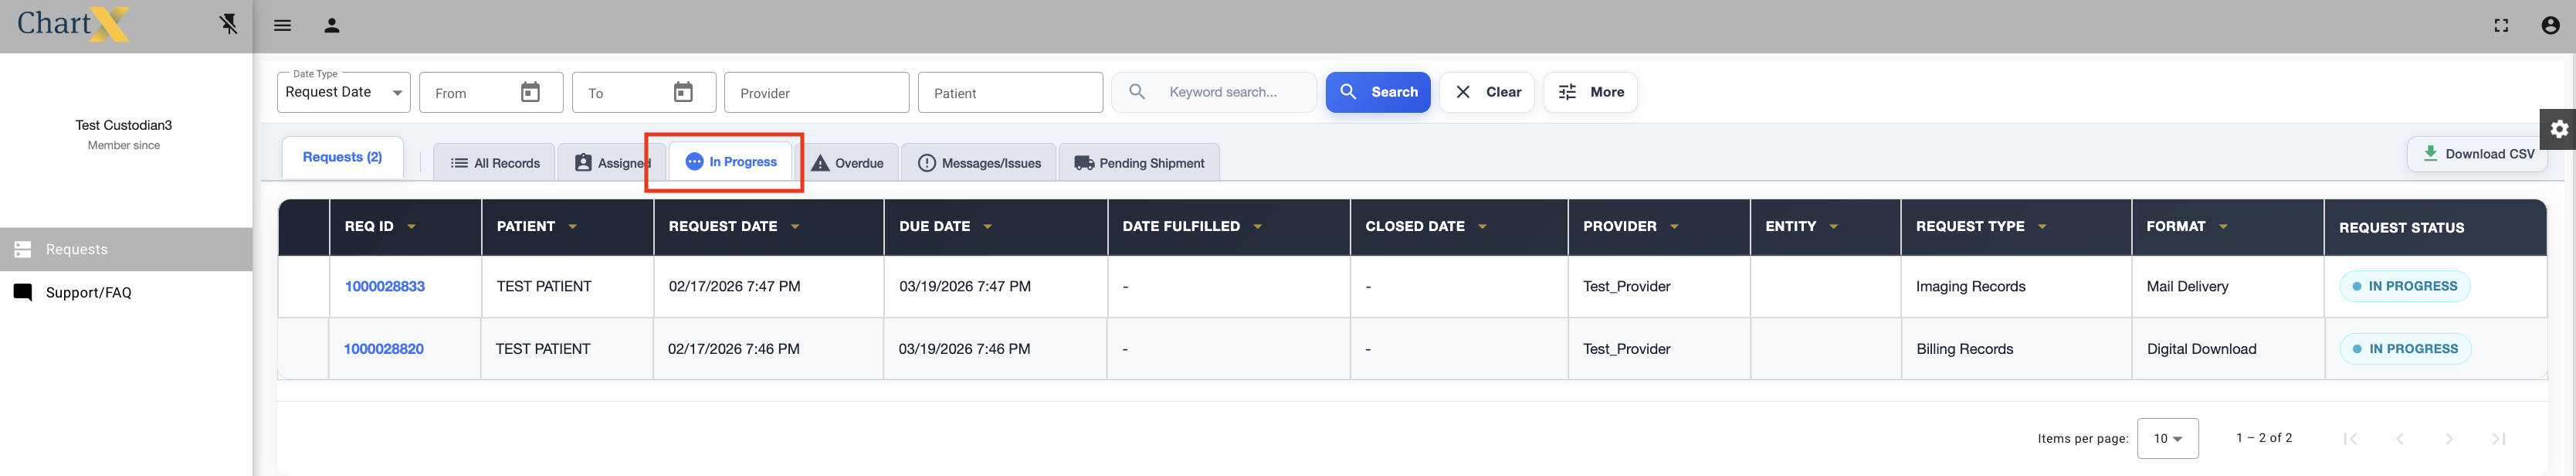Image resolution: width=2576 pixels, height=476 pixels.
Task: Open request 1000028833 link
Action: coord(385,286)
